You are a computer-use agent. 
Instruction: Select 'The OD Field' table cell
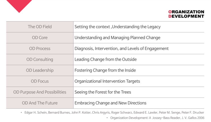[40, 27]
